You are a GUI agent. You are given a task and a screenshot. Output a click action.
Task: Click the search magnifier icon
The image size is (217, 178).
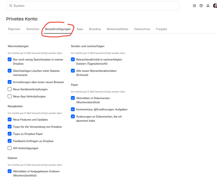click(11, 6)
